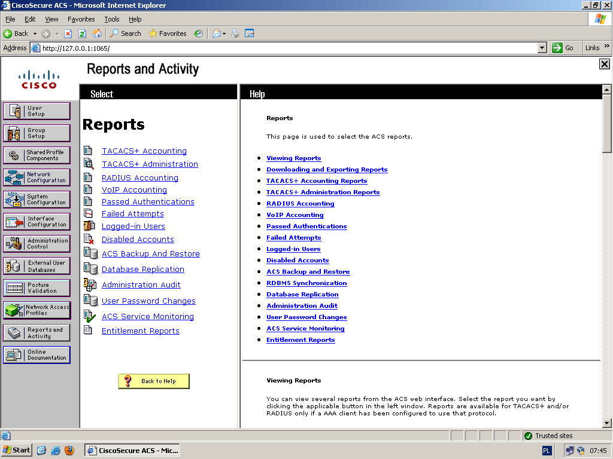Click the User Password Changes icon
Image resolution: width=613 pixels, height=459 pixels.
(x=91, y=300)
